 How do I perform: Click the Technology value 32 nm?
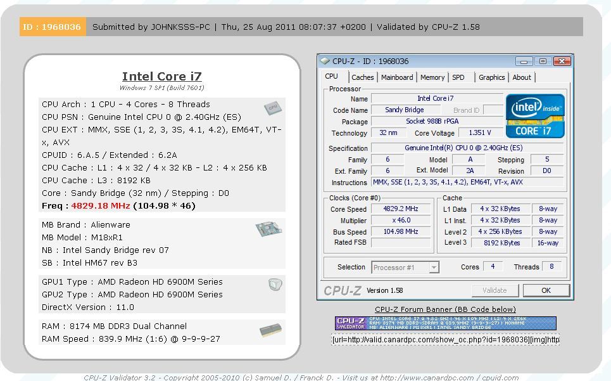[388, 132]
